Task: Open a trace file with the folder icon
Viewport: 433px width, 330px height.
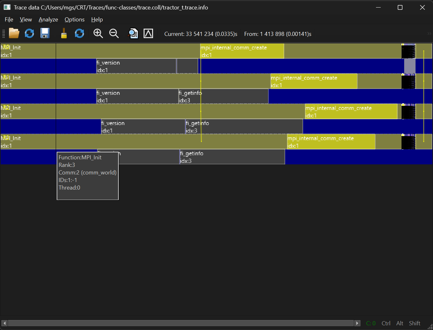Action: 14,33
